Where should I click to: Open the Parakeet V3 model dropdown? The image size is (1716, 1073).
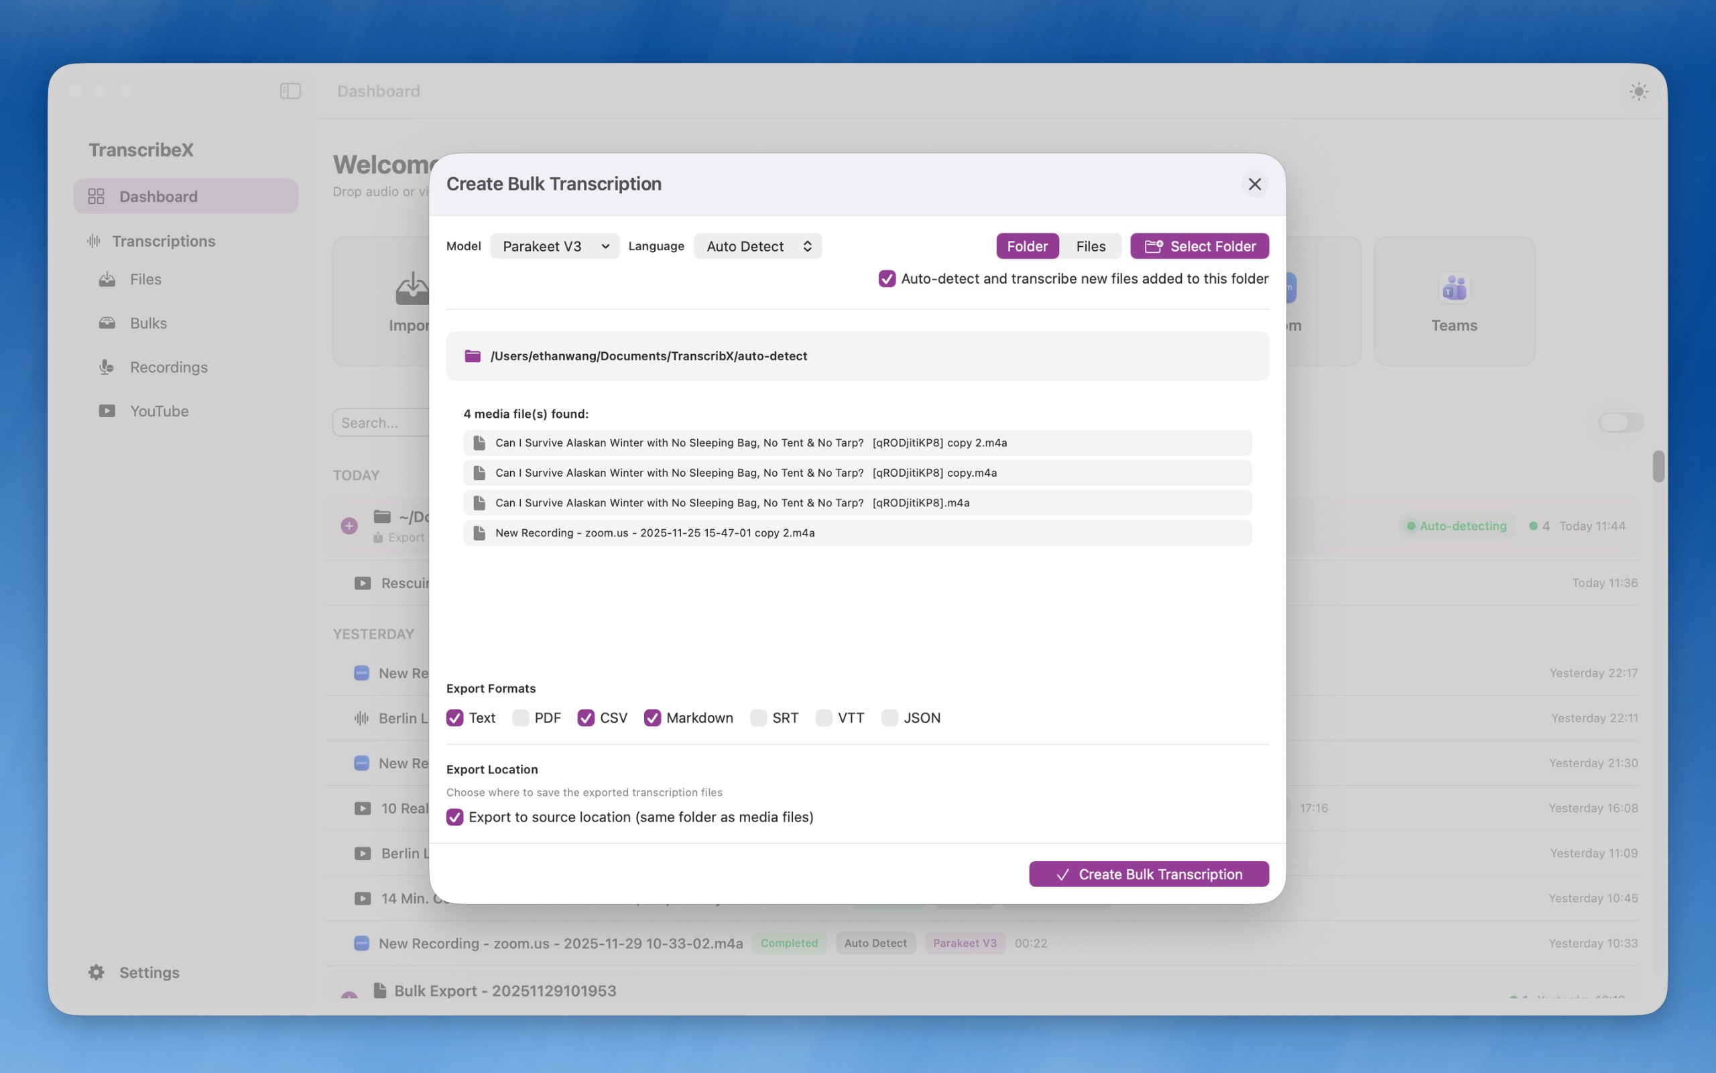click(554, 246)
